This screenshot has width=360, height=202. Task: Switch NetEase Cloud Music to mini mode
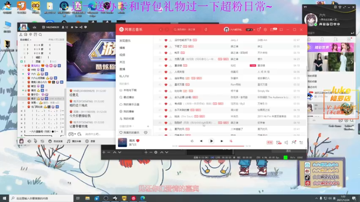281,30
